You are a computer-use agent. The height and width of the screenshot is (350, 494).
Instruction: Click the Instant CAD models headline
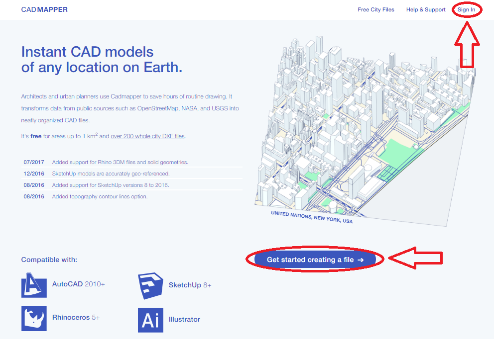(102, 60)
